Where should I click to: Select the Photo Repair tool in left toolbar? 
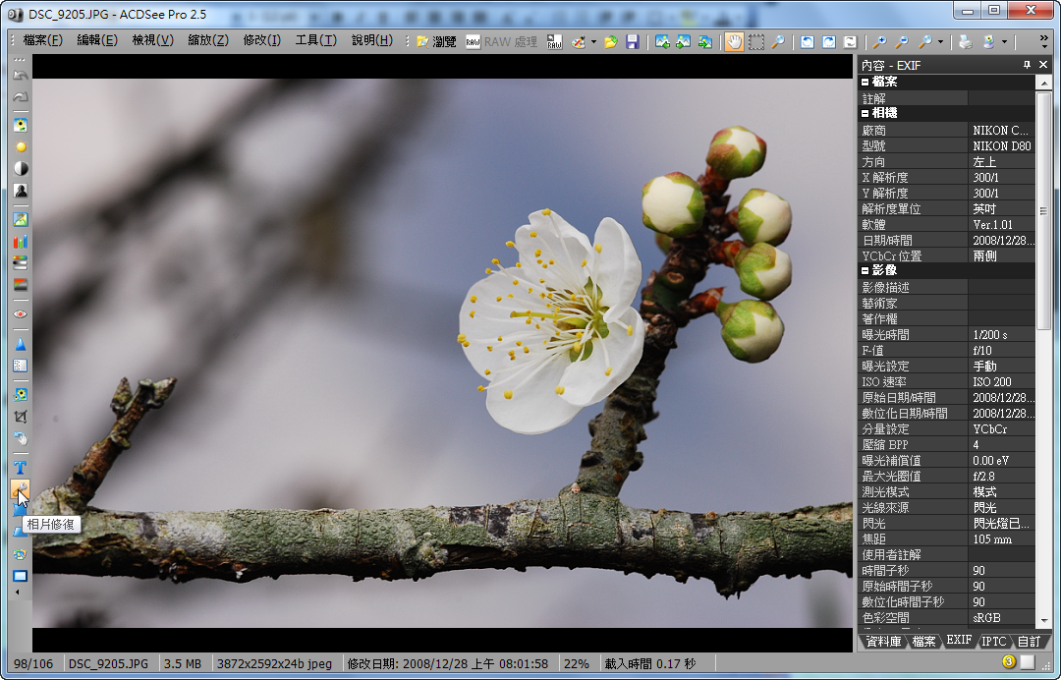(21, 488)
